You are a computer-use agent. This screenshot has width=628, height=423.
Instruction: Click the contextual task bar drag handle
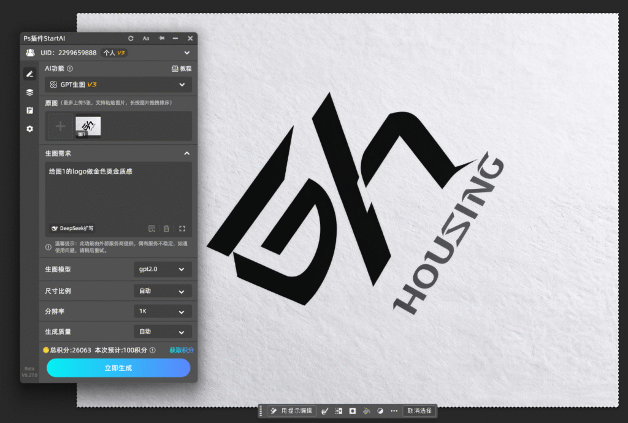(x=261, y=411)
